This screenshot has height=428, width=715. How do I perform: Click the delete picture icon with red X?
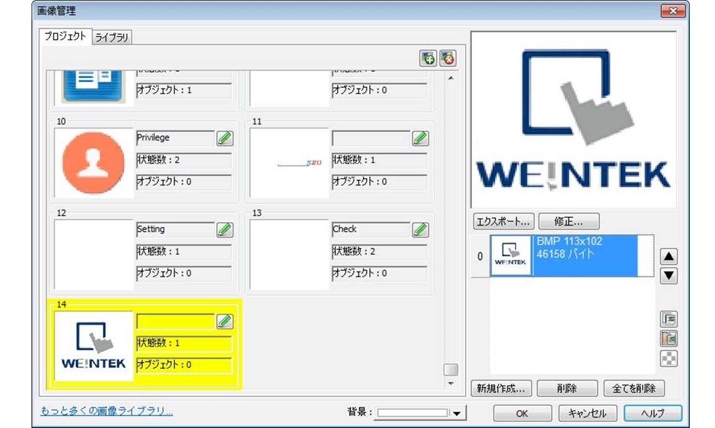pos(448,59)
